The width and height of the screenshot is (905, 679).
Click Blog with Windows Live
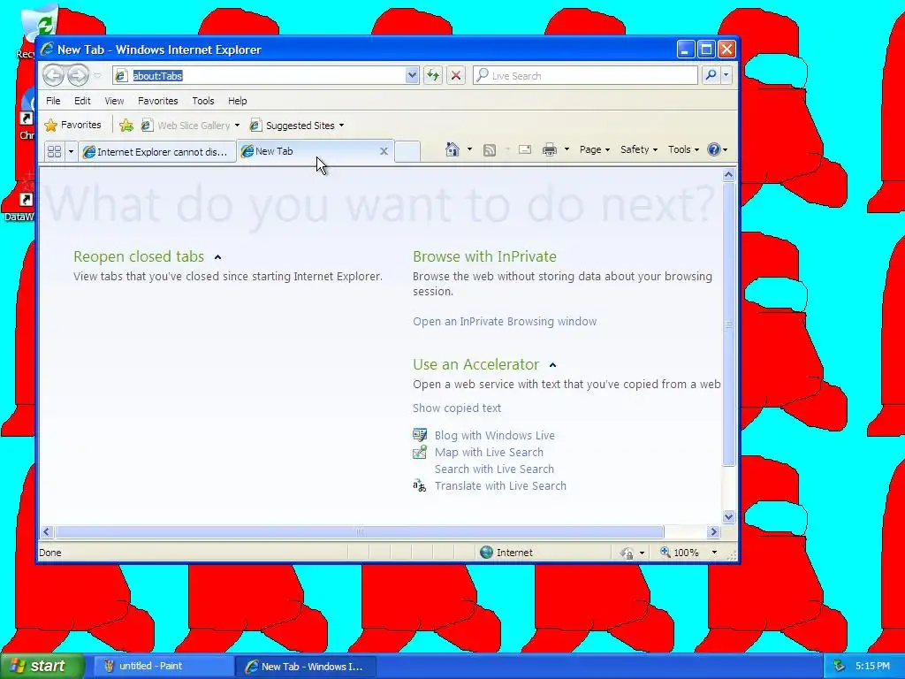495,435
